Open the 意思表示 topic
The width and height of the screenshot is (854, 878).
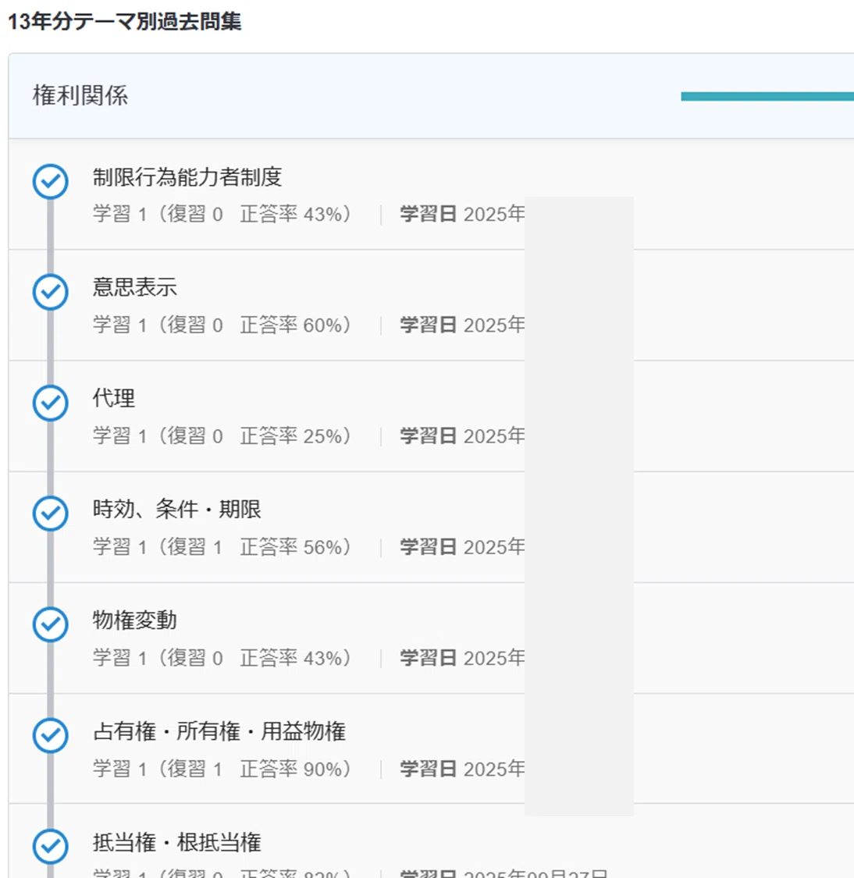click(x=134, y=287)
